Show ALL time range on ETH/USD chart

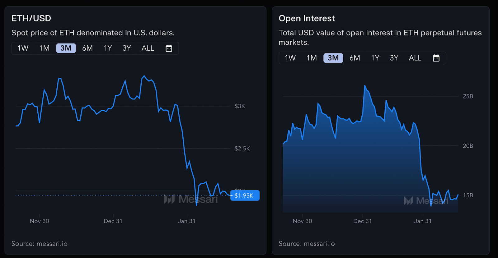[148, 48]
